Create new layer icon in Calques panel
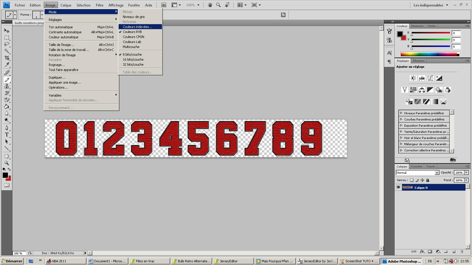Screen dimensions: 472x265 tap(454, 251)
